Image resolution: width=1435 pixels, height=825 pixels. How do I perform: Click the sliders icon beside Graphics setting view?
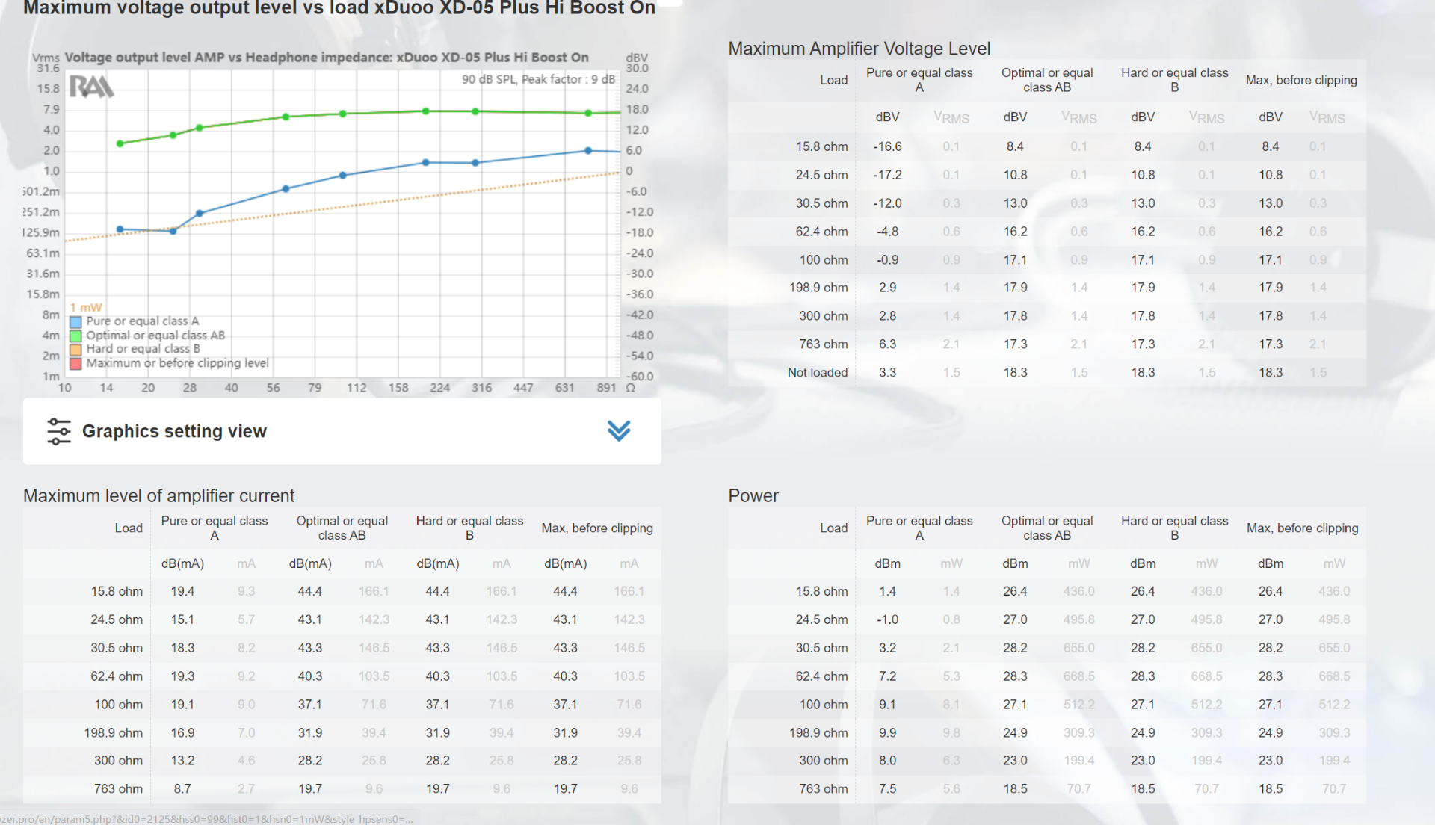point(59,431)
